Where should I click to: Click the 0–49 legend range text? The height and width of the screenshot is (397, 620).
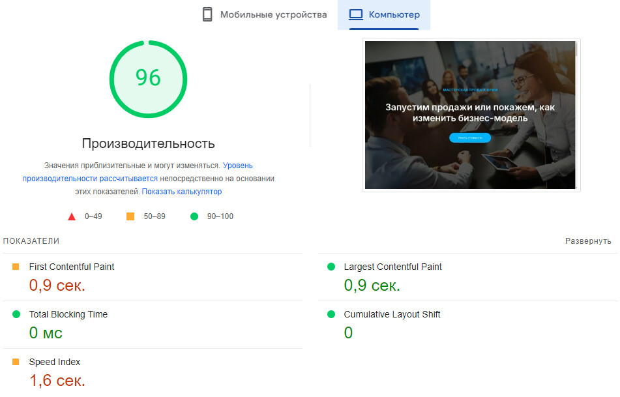click(x=93, y=216)
